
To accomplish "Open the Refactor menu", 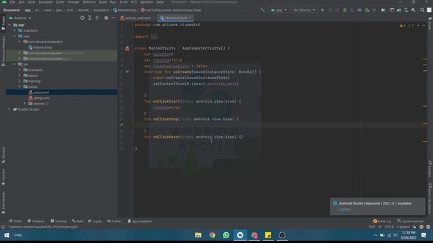I will pyautogui.click(x=89, y=2).
